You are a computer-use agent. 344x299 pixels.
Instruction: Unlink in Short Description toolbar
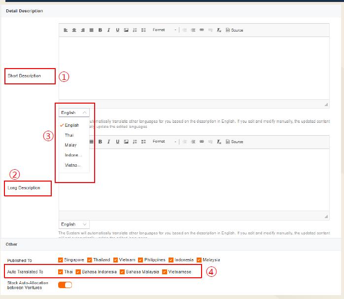pos(210,30)
